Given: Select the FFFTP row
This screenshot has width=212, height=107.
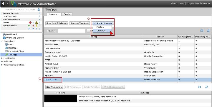Looking at the screenshot, I should (x=127, y=60).
